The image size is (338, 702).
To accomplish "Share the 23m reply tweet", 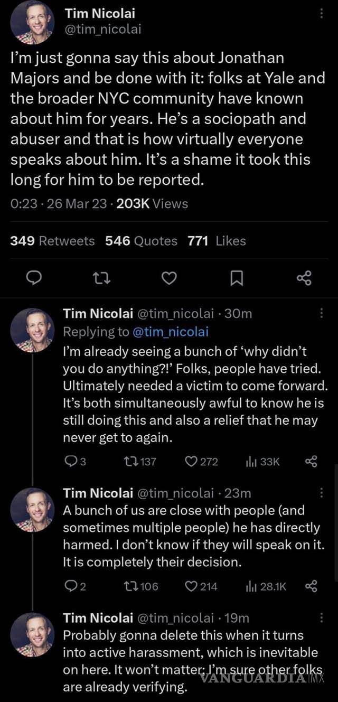I will [311, 586].
